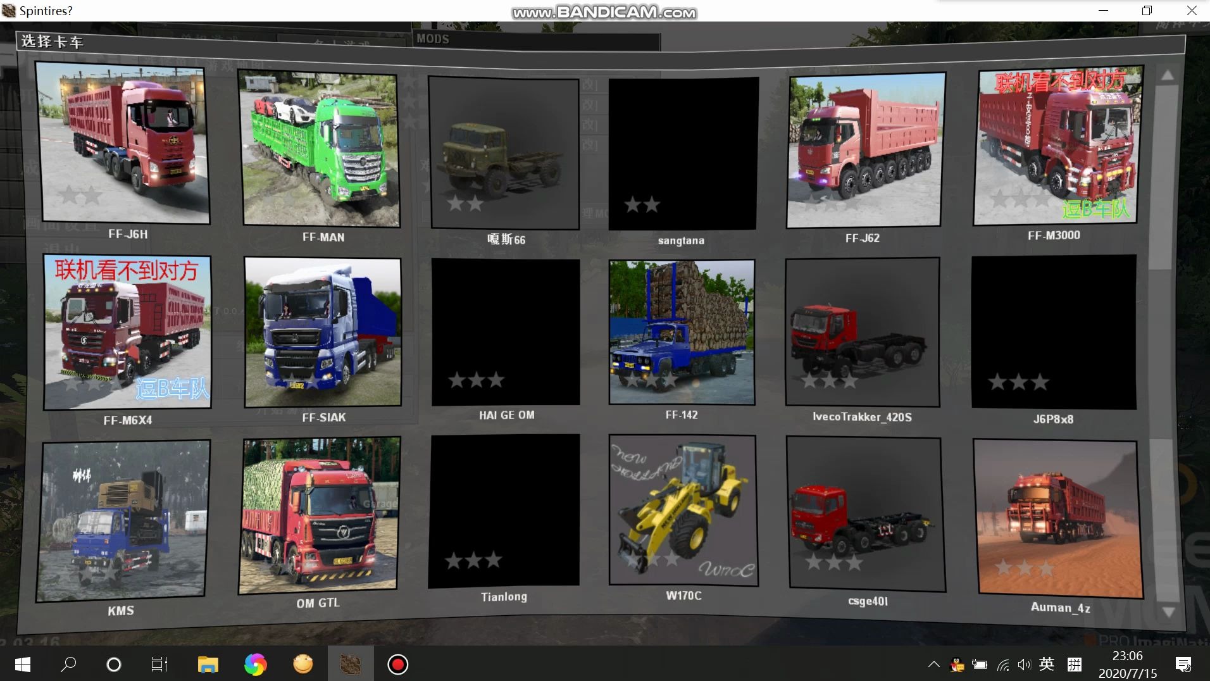Show hidden system tray icons
Screen dimensions: 1210x681
pos(933,665)
